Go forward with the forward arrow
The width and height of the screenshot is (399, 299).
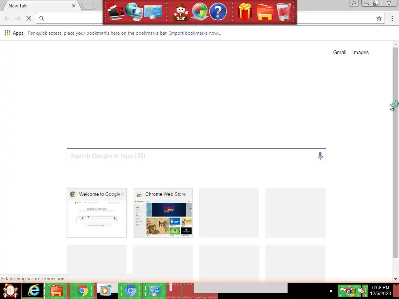pos(18,18)
